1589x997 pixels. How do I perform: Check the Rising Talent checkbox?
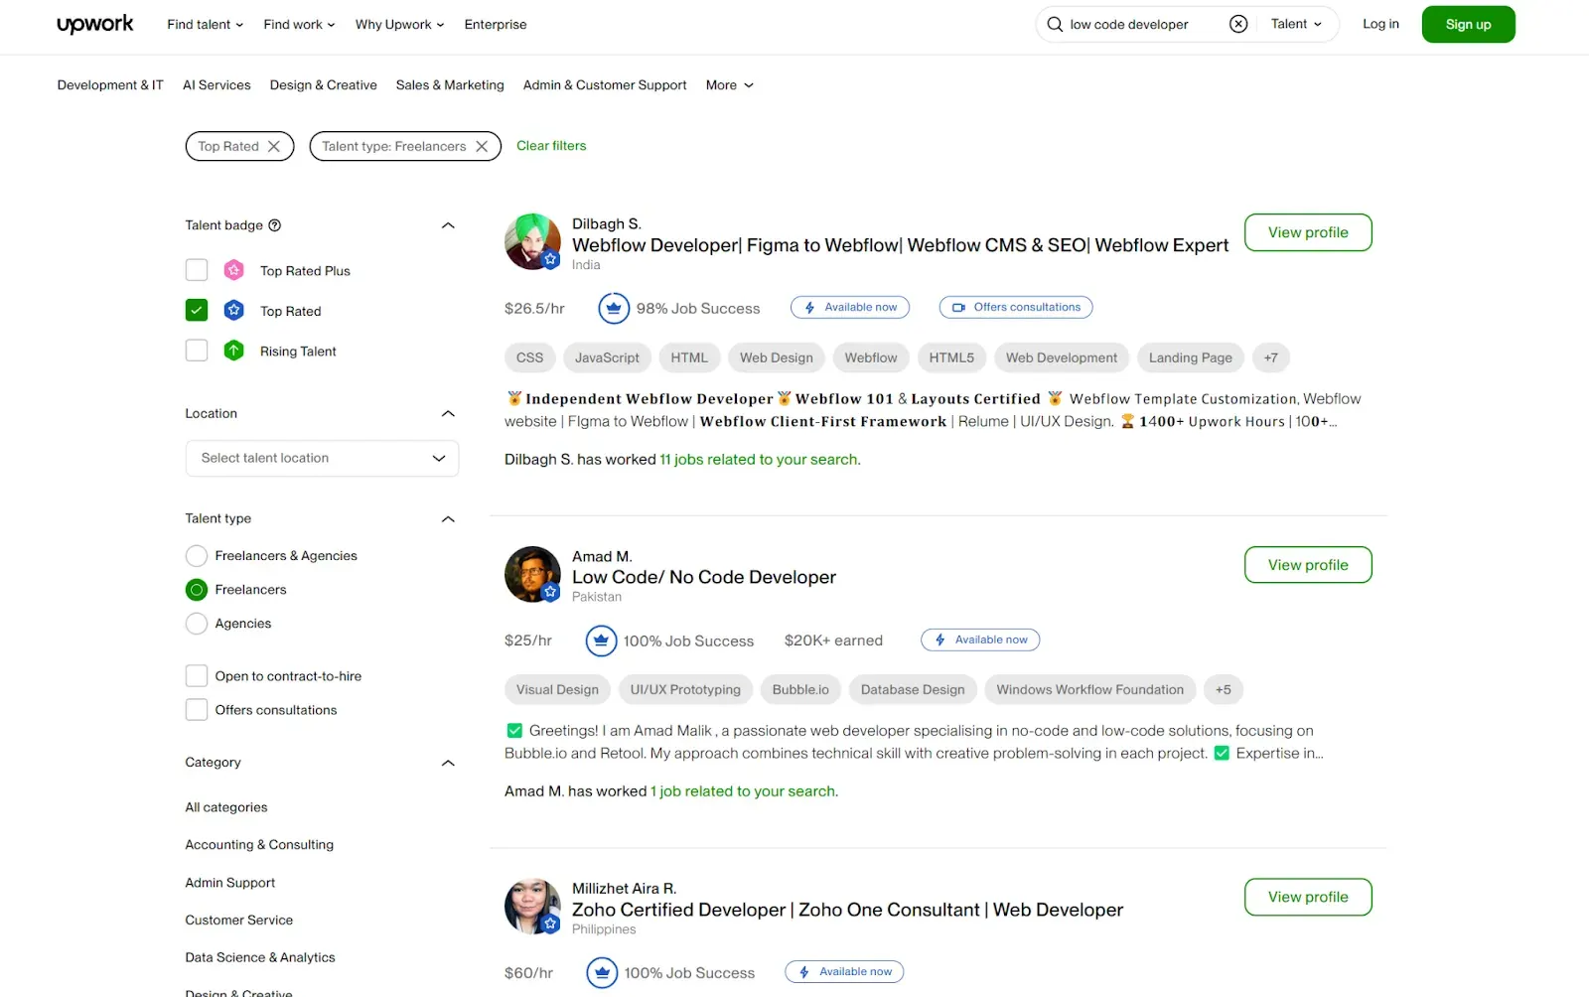[x=197, y=351]
